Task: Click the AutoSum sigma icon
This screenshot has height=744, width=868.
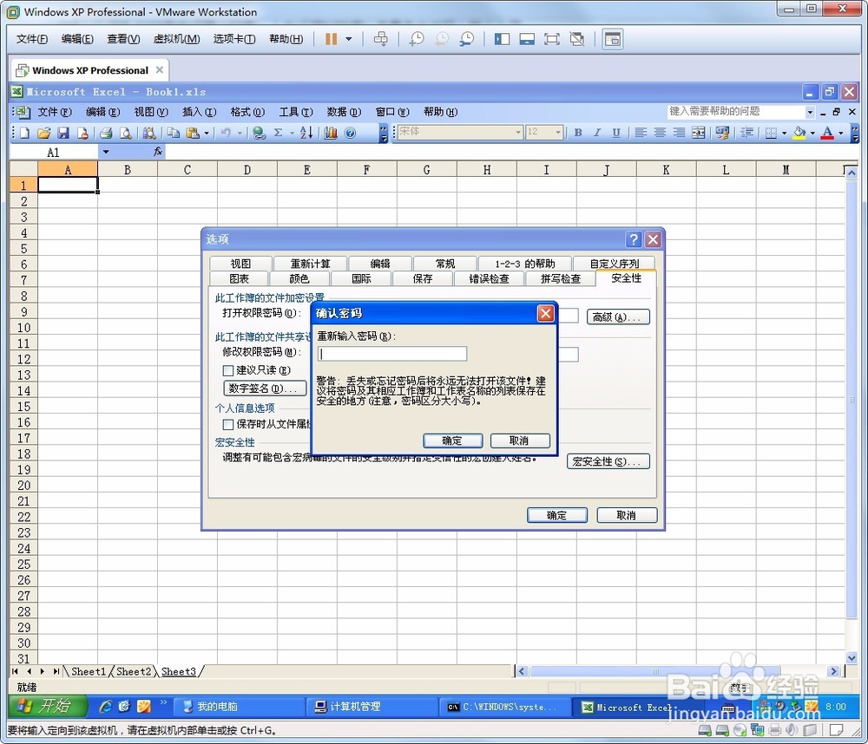Action: [x=278, y=133]
